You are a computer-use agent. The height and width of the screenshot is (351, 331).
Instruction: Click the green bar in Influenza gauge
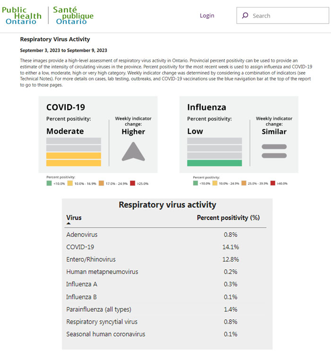tap(214, 163)
